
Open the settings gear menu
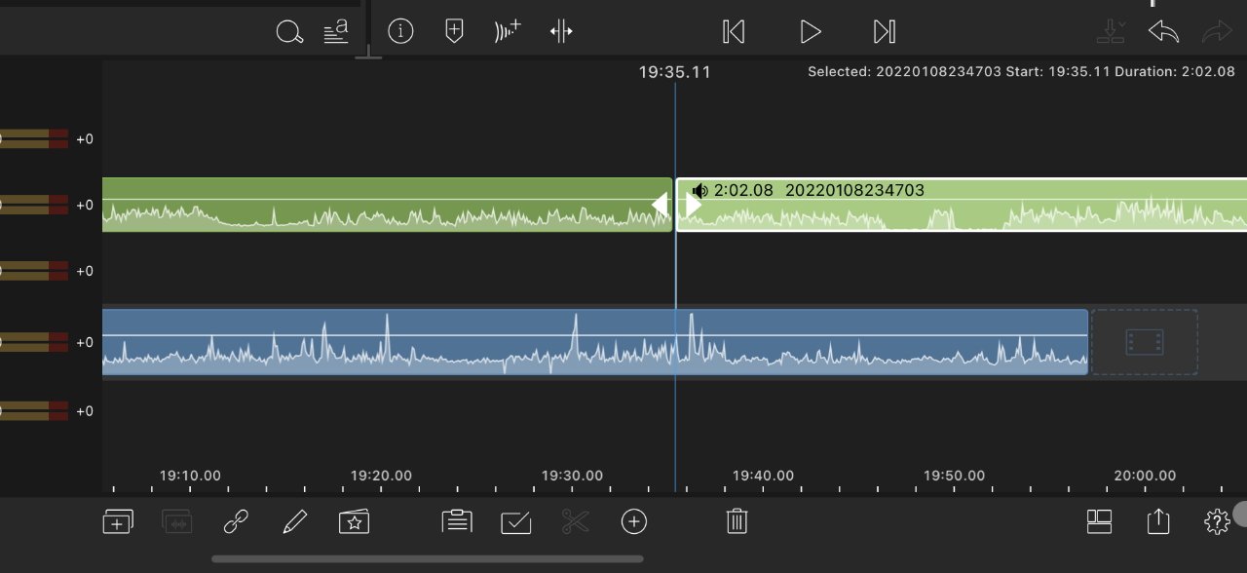pyautogui.click(x=1217, y=522)
